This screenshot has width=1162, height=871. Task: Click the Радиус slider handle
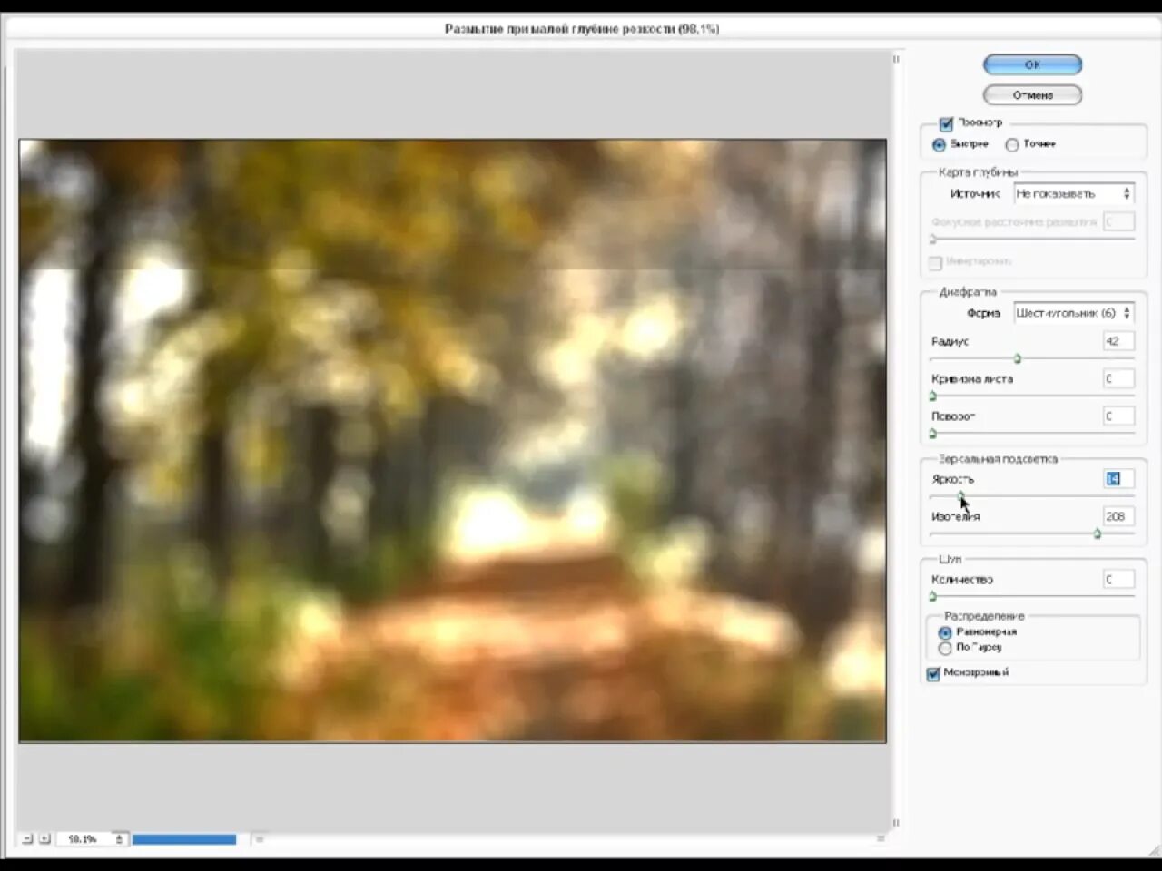(1018, 359)
